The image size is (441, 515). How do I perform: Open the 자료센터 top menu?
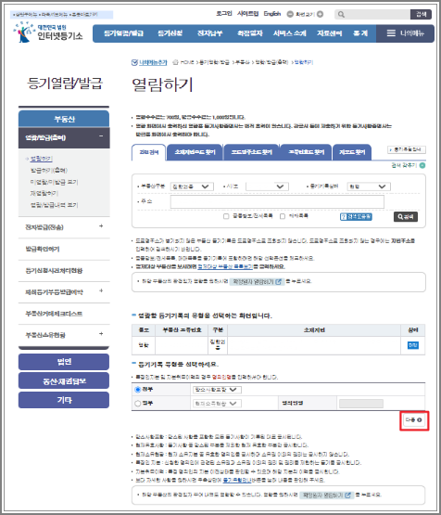point(330,33)
